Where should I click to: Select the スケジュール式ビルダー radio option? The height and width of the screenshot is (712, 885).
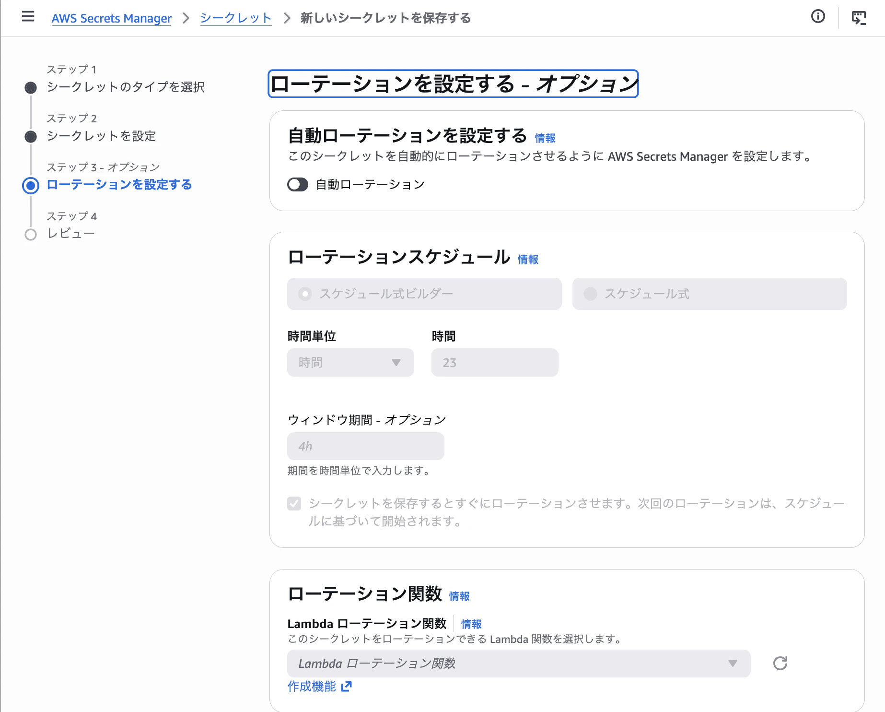(305, 294)
